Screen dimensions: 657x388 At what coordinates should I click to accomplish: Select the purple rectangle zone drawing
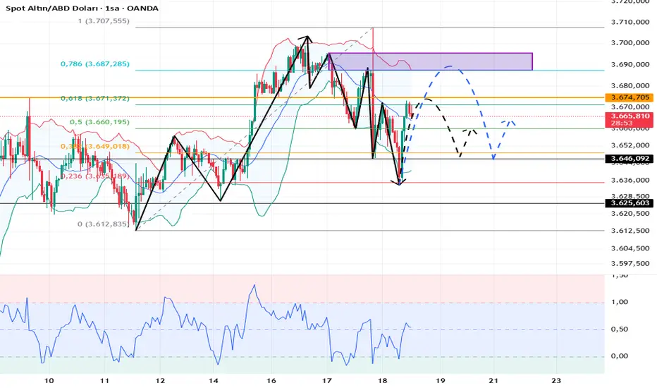pyautogui.click(x=431, y=61)
